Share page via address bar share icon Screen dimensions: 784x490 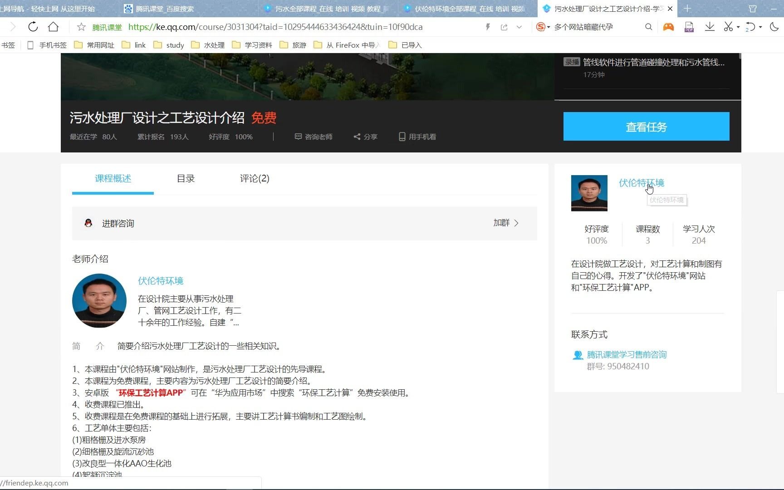[504, 27]
